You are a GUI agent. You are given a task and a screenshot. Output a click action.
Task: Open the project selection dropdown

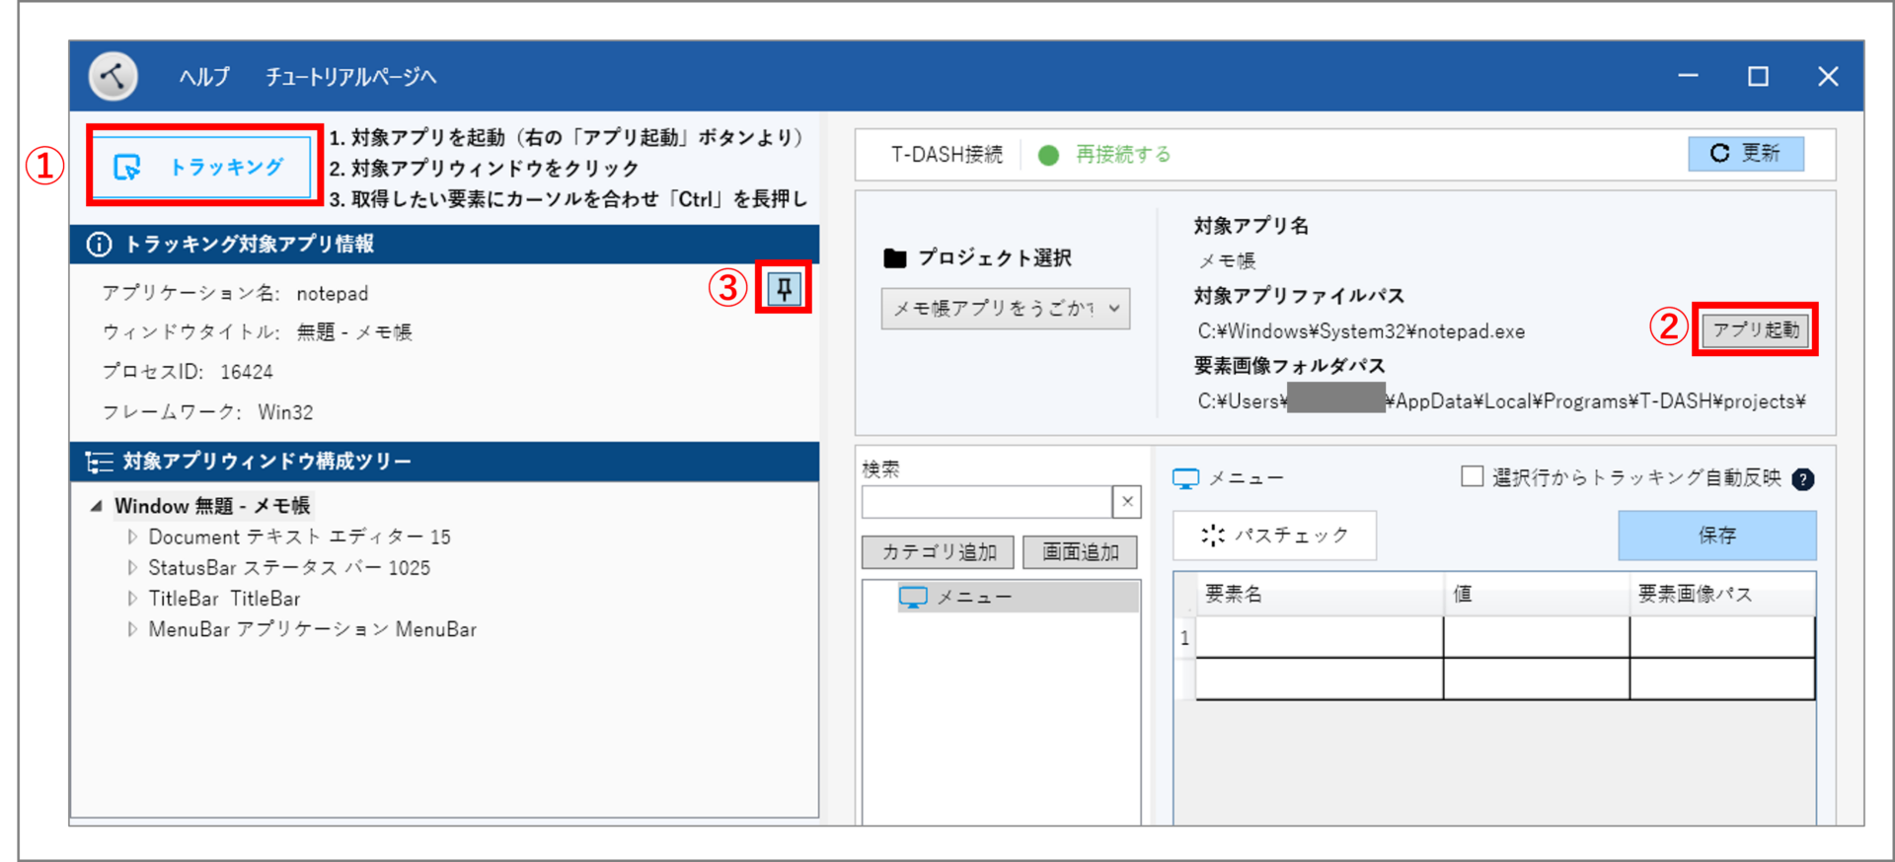click(1005, 309)
